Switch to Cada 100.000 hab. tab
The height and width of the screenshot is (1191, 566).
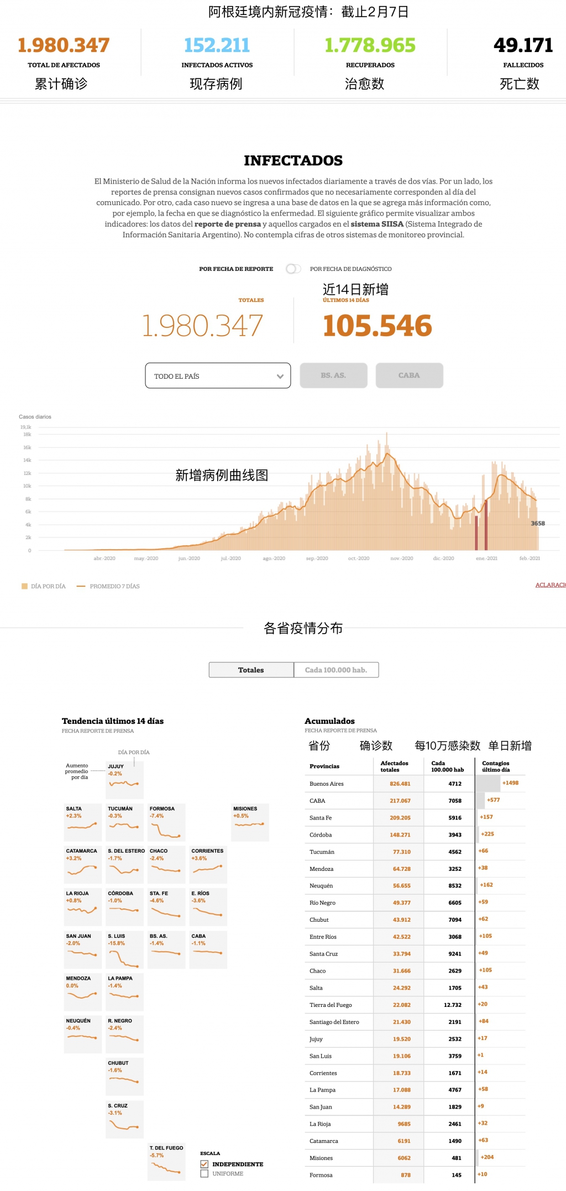tap(336, 670)
